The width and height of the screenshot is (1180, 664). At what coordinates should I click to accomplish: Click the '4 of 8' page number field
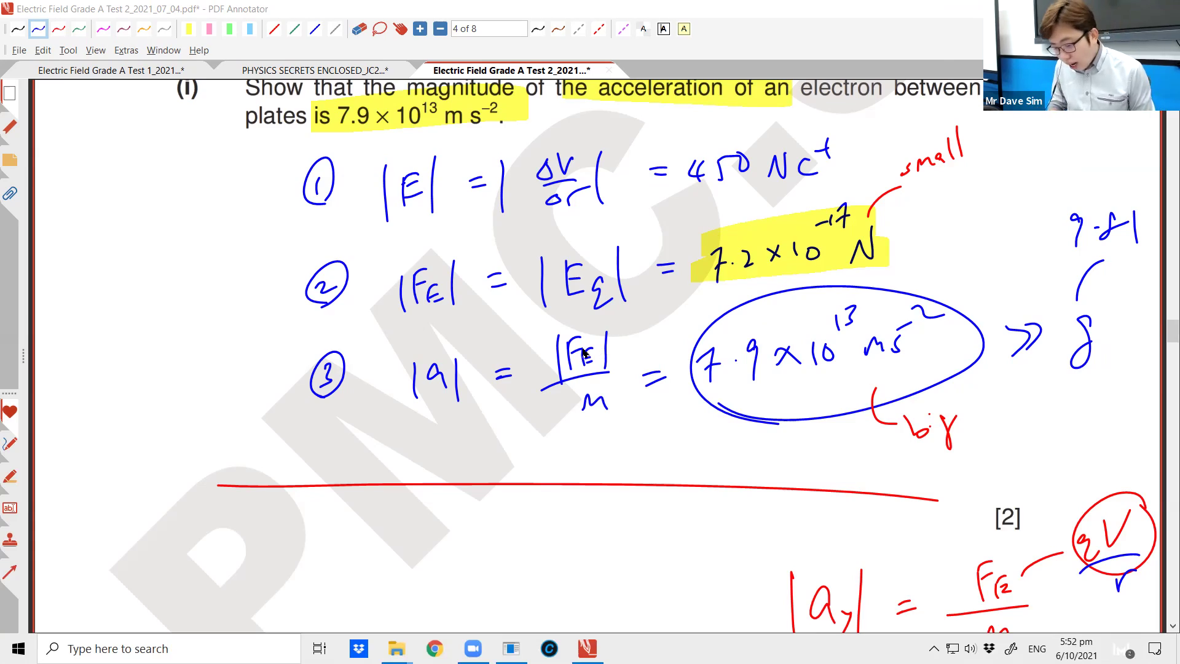(x=489, y=28)
